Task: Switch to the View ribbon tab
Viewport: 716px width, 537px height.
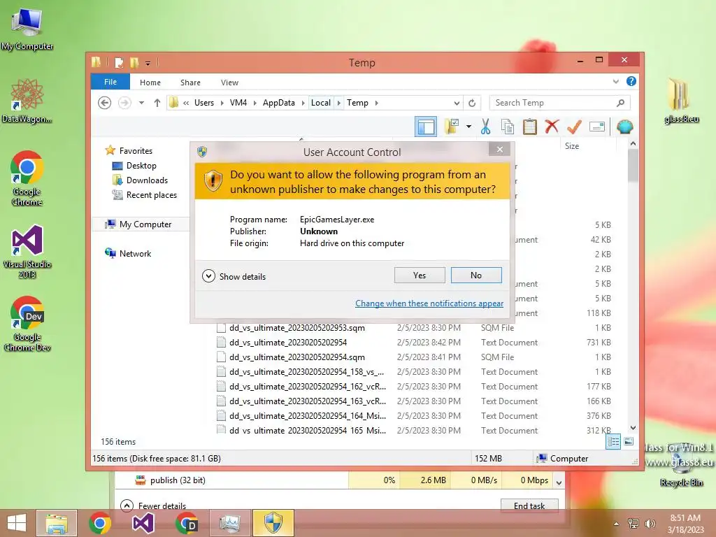Action: 229,83
